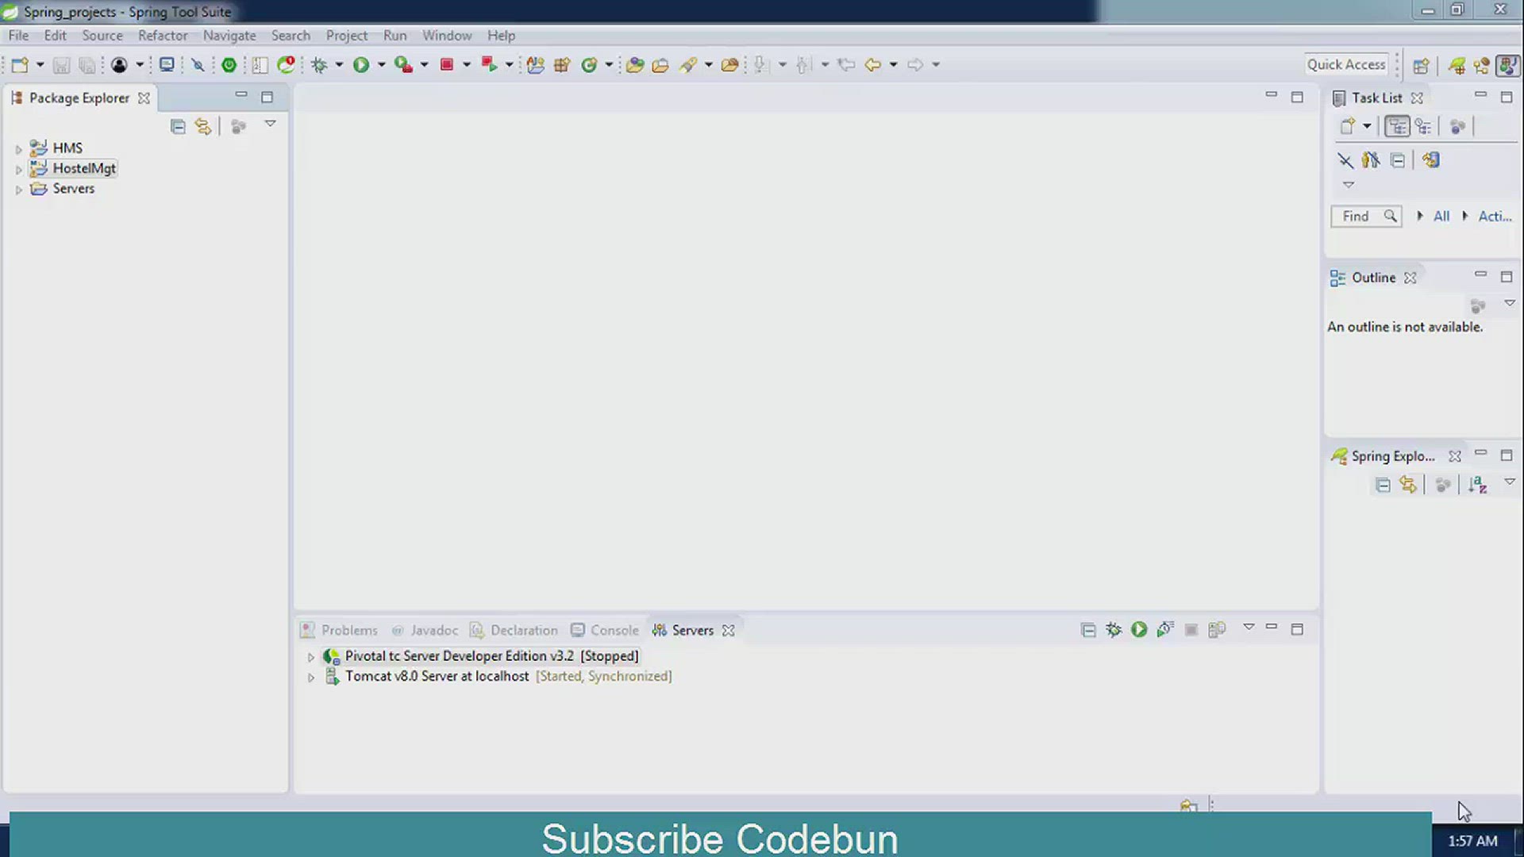Expand the HMS project tree node
Image resolution: width=1524 pixels, height=857 pixels.
point(18,148)
